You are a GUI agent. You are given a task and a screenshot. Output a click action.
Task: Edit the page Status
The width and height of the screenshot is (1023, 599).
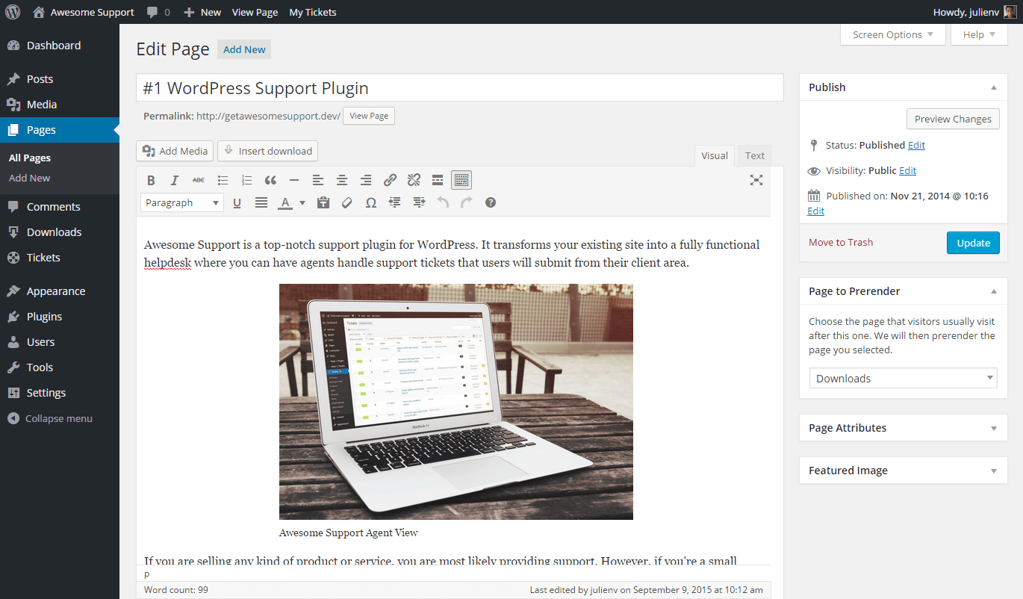[916, 145]
